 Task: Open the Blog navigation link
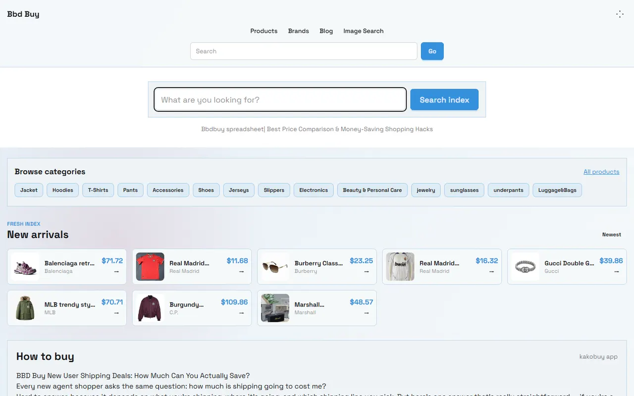[x=326, y=31]
